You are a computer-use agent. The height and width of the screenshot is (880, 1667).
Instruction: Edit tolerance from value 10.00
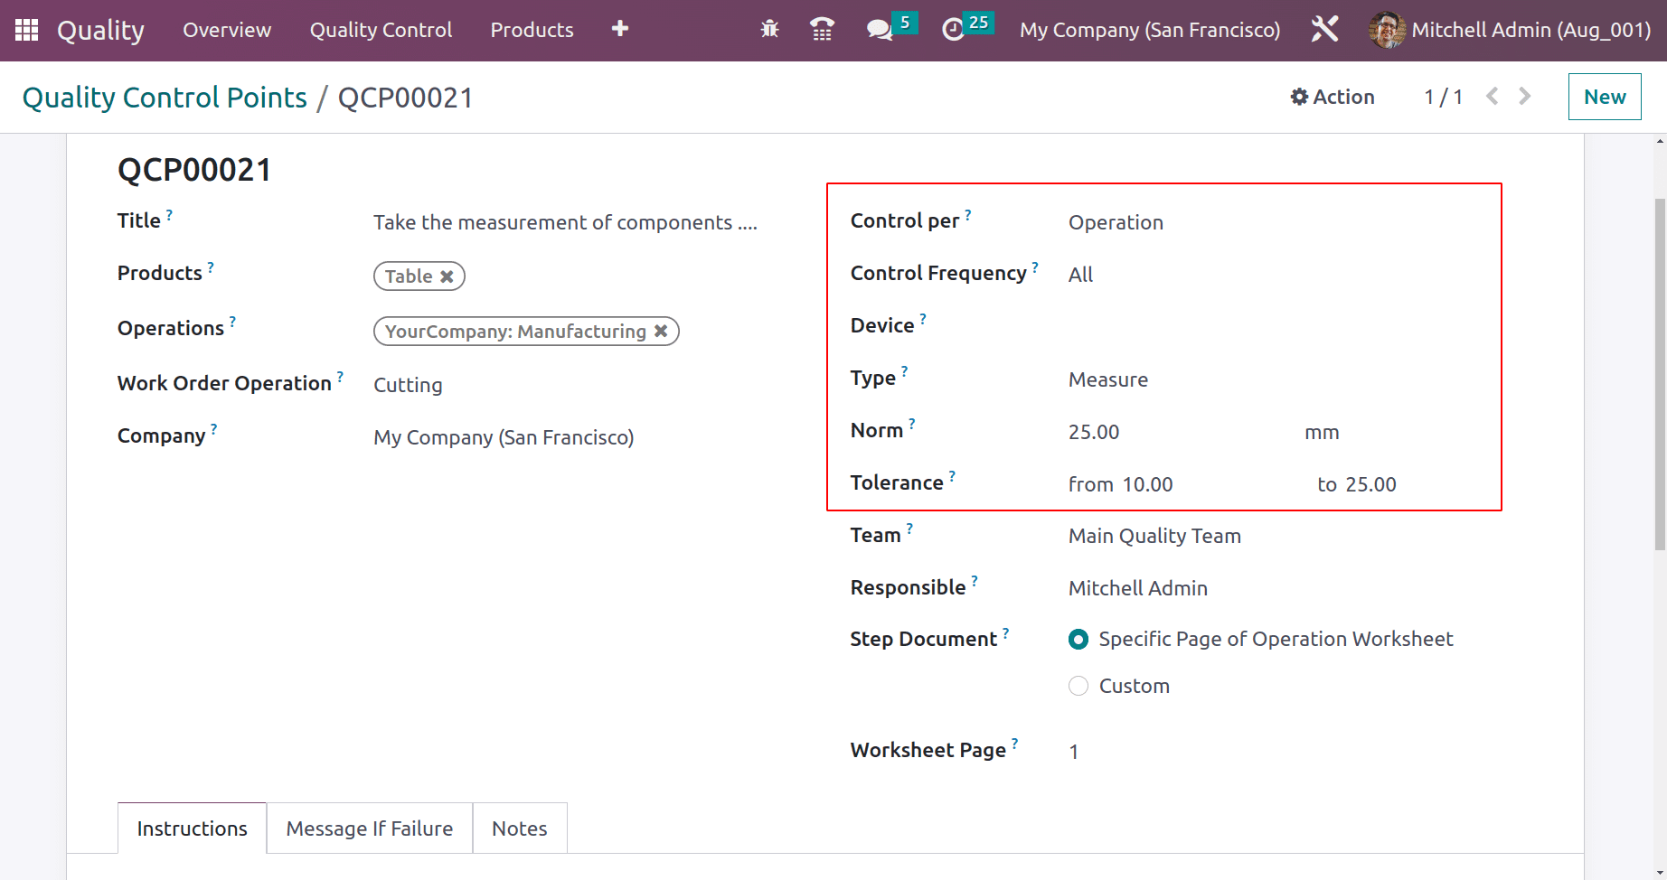[1147, 484]
